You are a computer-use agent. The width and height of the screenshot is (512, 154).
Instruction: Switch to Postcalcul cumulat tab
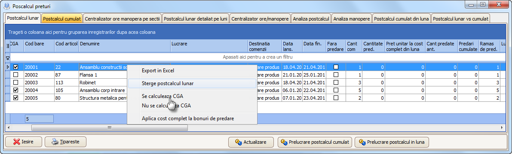point(62,19)
